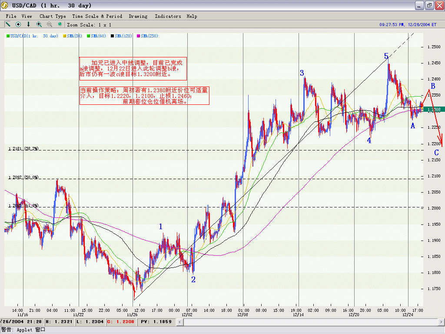This screenshot has width=445, height=334.
Task: Click the 1.1750 price axis label
Action: [x=434, y=289]
